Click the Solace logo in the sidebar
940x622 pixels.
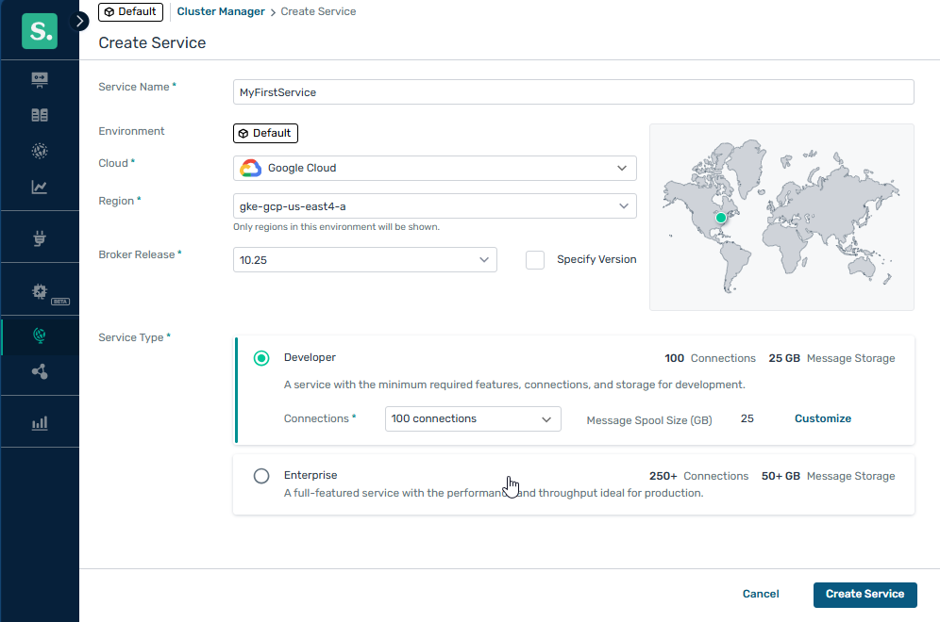coord(40,31)
